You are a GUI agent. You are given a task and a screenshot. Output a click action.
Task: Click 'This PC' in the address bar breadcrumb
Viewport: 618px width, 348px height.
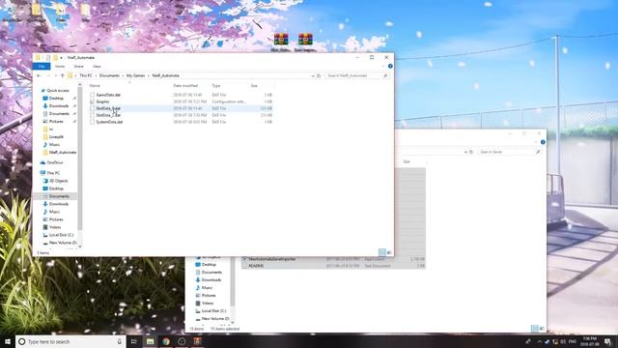[86, 75]
